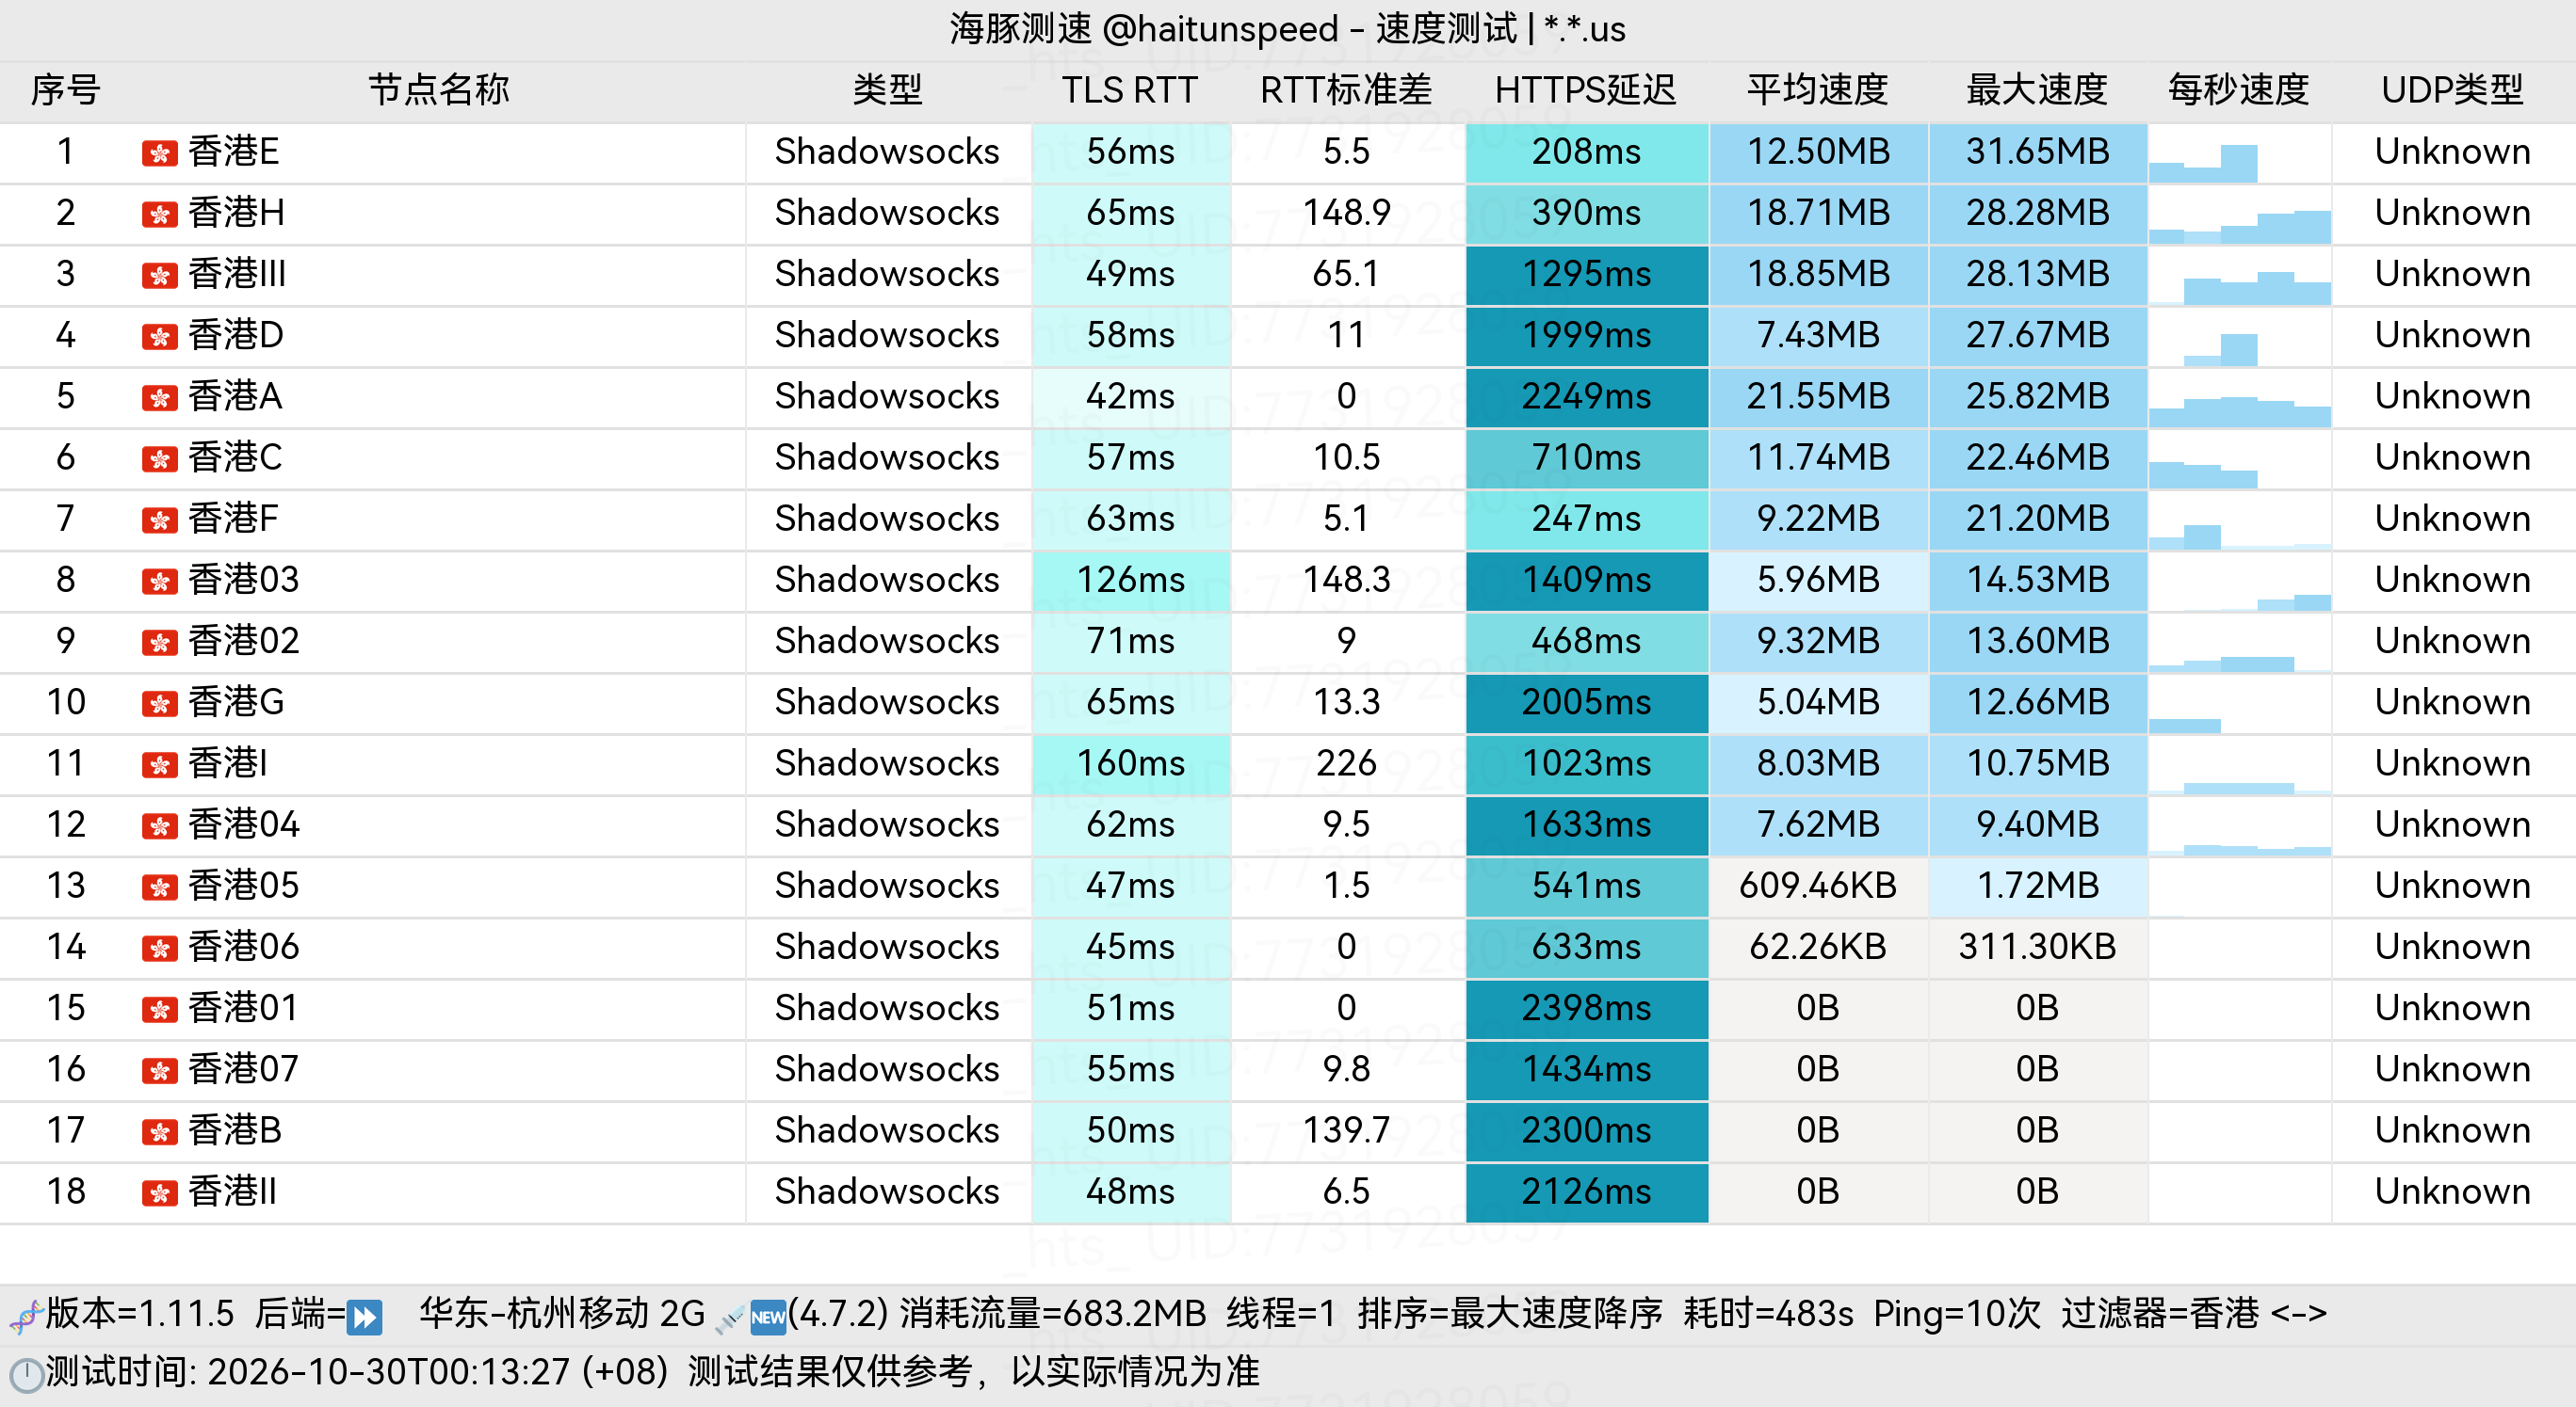2576x1407 pixels.
Task: Click the UDP类型 column header
Action: click(2452, 90)
